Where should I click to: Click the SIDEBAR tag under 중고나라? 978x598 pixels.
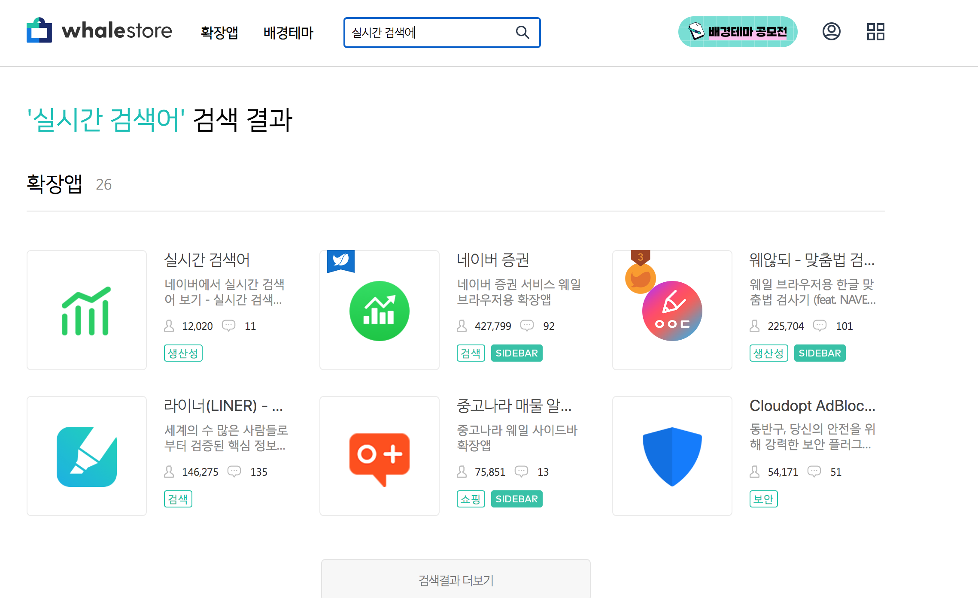click(x=516, y=499)
